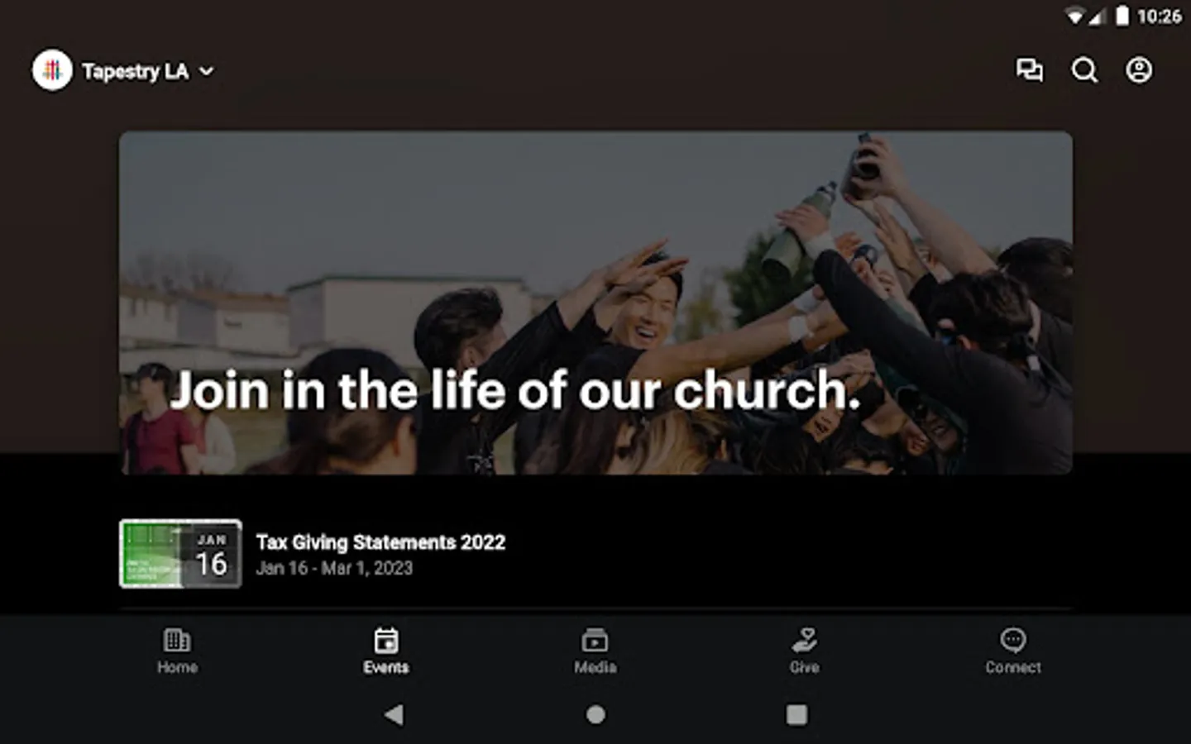Go to the Home tab
1191x744 pixels.
click(177, 651)
